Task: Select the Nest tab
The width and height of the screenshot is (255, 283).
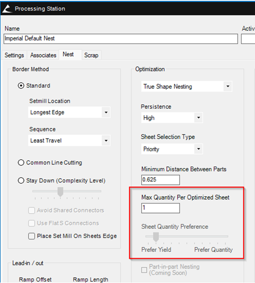Action: pyautogui.click(x=68, y=55)
